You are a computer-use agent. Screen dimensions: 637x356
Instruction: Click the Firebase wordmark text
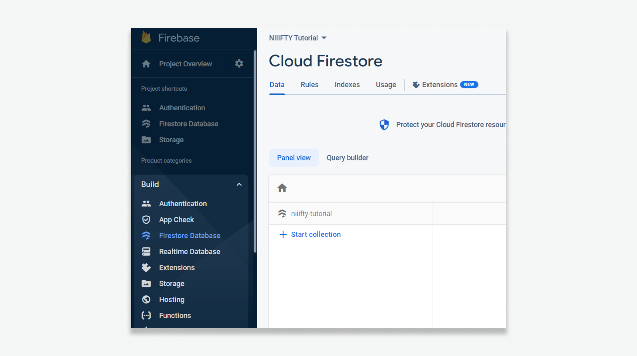coord(179,38)
